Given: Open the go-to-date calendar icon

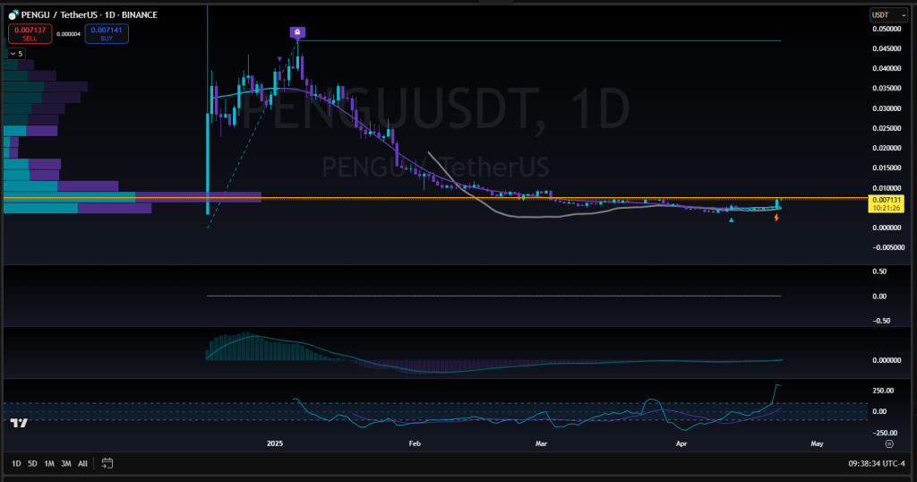Looking at the screenshot, I should point(107,463).
